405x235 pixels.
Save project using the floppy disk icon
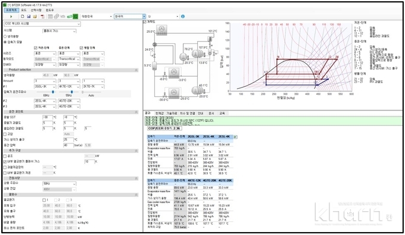[29, 17]
